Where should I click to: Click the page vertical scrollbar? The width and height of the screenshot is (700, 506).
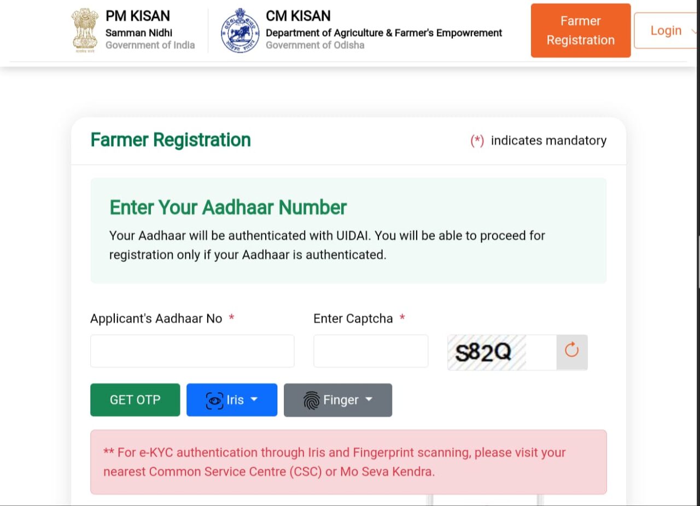[x=698, y=263]
